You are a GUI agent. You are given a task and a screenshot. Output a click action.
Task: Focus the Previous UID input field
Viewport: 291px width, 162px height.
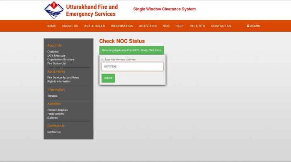click(132, 67)
